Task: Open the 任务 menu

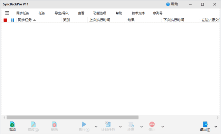Action: point(42,13)
